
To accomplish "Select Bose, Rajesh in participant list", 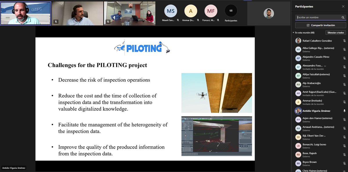I will click(x=320, y=155).
